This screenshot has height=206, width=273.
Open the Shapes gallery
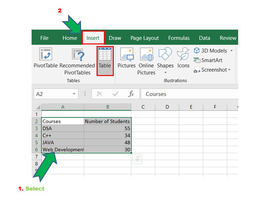click(x=165, y=60)
